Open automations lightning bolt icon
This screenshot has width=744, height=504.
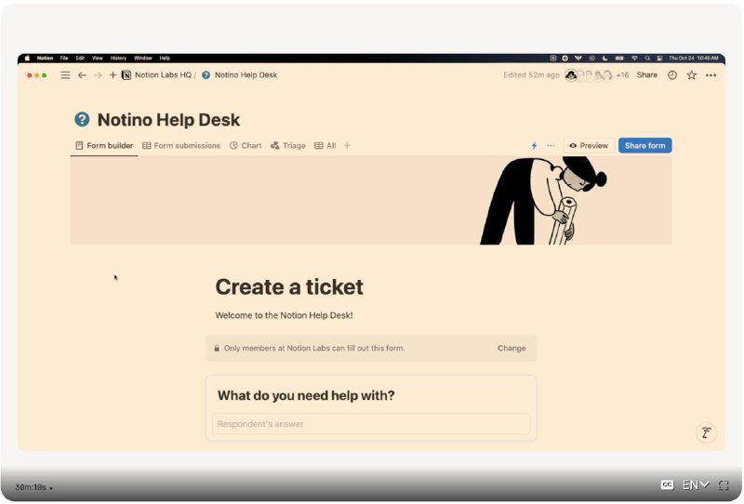click(534, 146)
